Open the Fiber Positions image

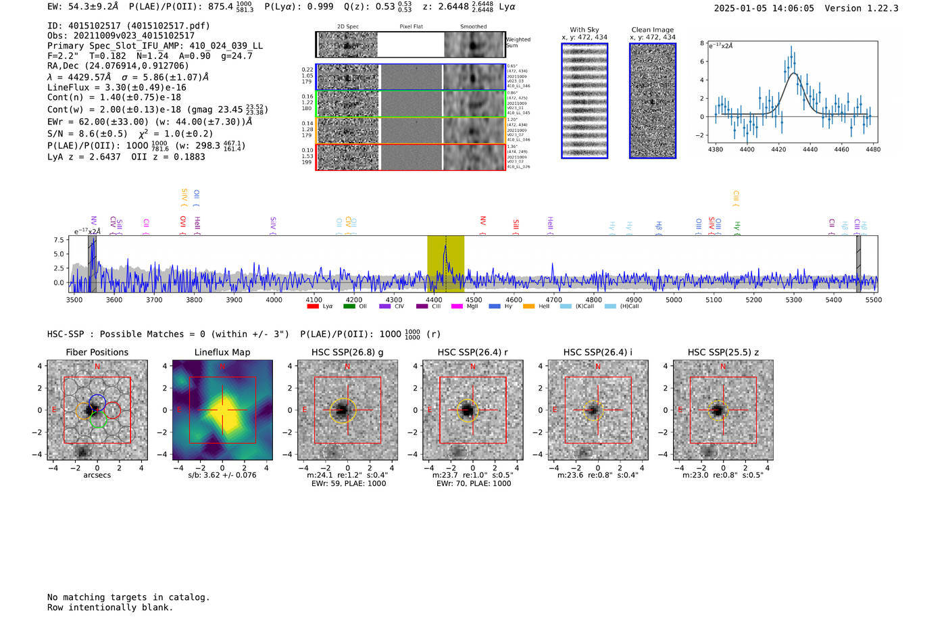97,410
